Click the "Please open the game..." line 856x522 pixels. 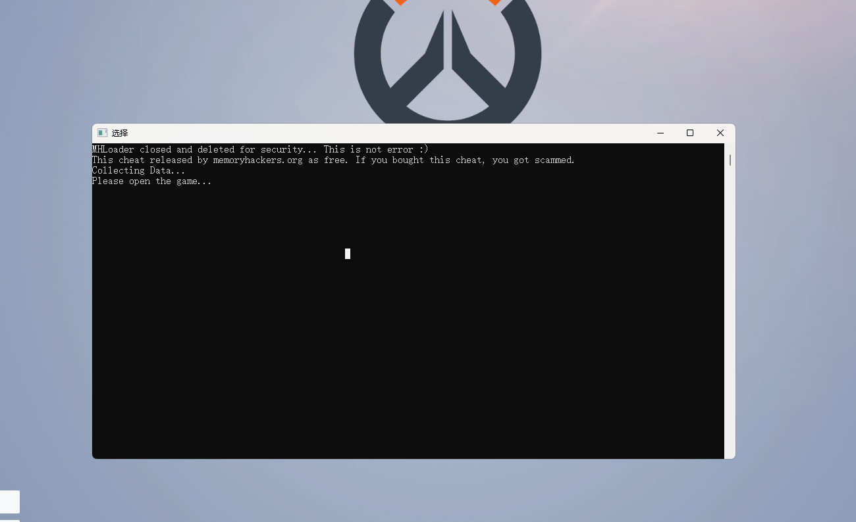(x=151, y=181)
